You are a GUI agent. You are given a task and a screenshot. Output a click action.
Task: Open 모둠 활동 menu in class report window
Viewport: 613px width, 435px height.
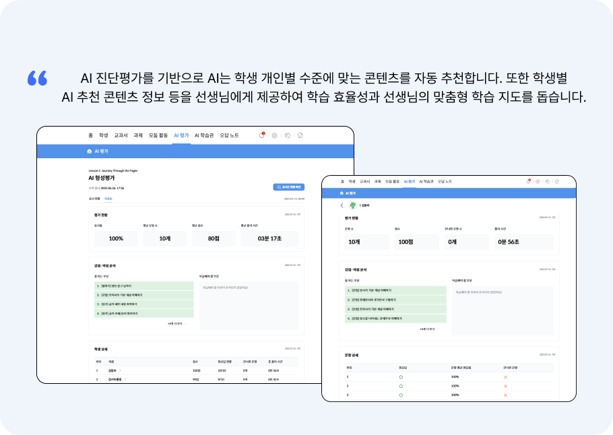[158, 135]
